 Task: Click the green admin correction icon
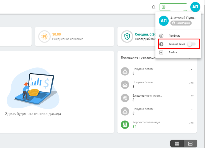[x=125, y=125]
